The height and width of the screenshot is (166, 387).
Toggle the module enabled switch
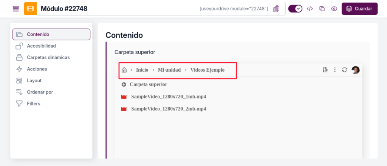tap(295, 9)
